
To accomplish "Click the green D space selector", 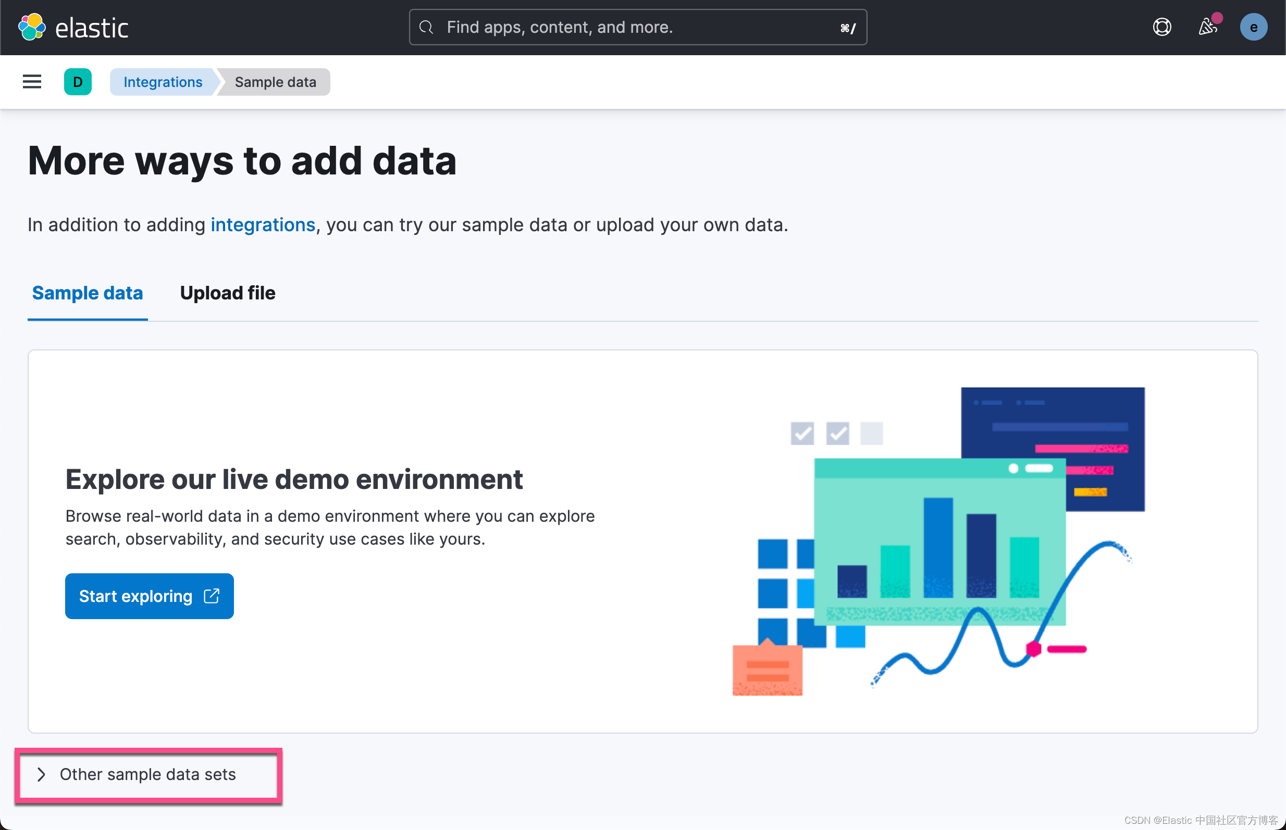I will 78,82.
